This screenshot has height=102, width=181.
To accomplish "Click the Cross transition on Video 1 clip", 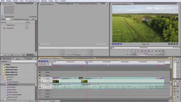I will (x=81, y=78).
